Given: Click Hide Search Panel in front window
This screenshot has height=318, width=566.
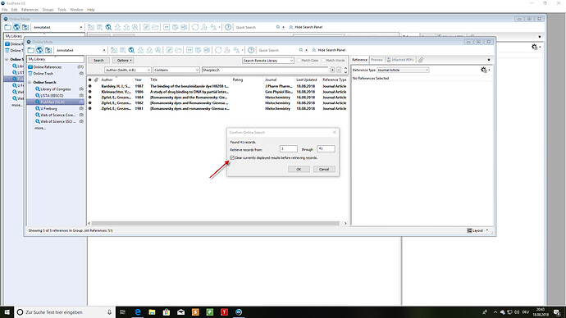Looking at the screenshot, I should [x=328, y=50].
